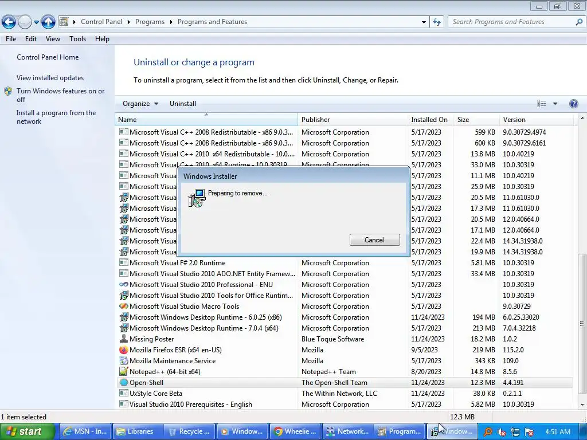Click the muted volume tray icon
The image size is (587, 440).
[501, 432]
